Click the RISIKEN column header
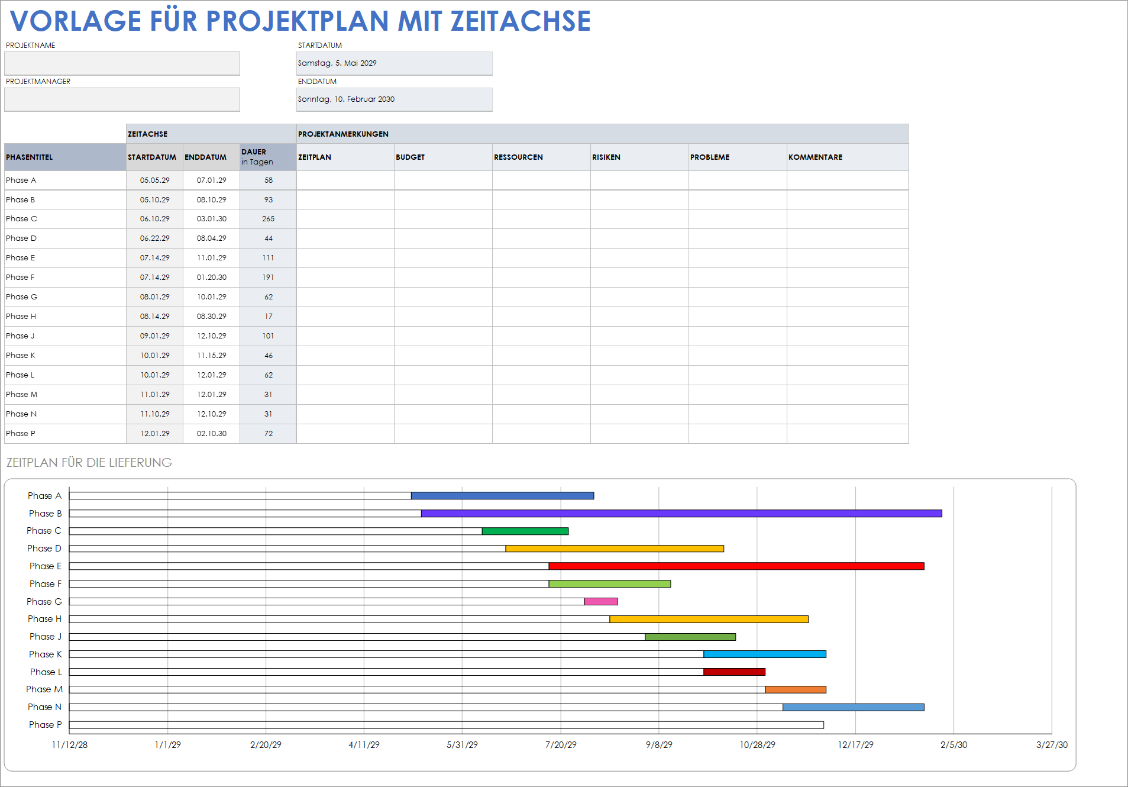The width and height of the screenshot is (1128, 787). (x=640, y=157)
